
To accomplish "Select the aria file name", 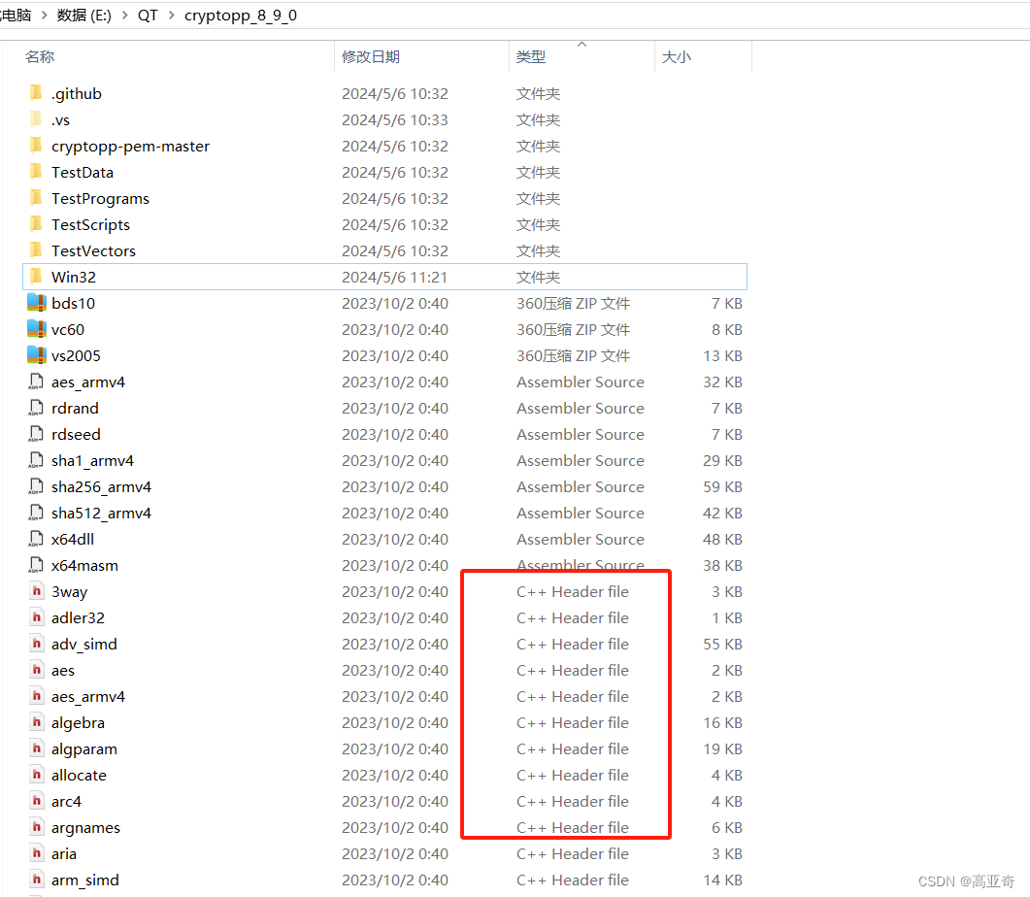I will click(64, 854).
